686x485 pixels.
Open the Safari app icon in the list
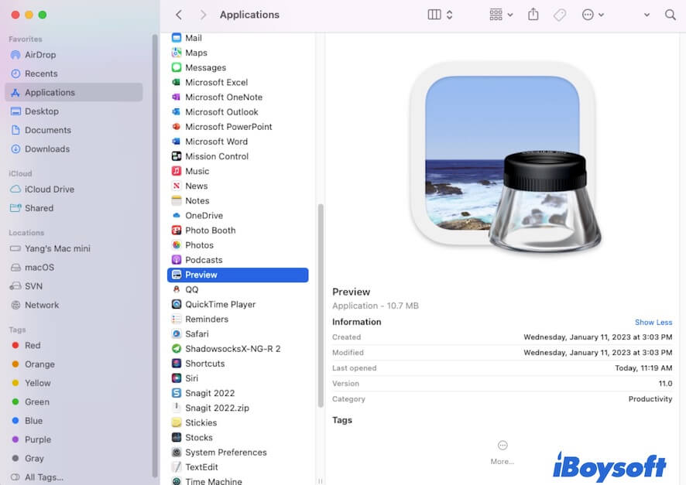coord(177,333)
